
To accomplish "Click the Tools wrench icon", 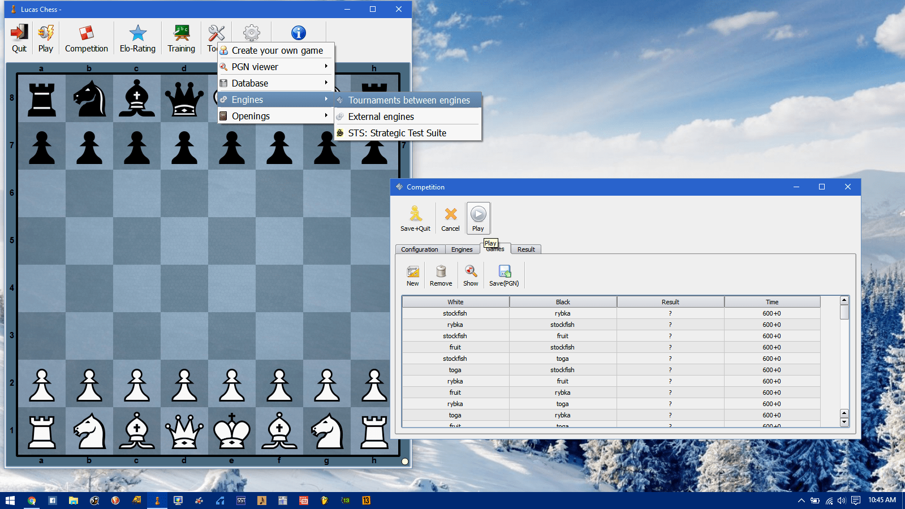I will click(216, 33).
